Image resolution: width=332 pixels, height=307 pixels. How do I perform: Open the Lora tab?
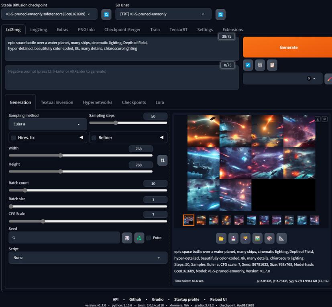[x=160, y=102]
